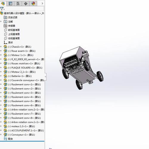Expand the Roulement conv<7> node

click(x=1, y=114)
